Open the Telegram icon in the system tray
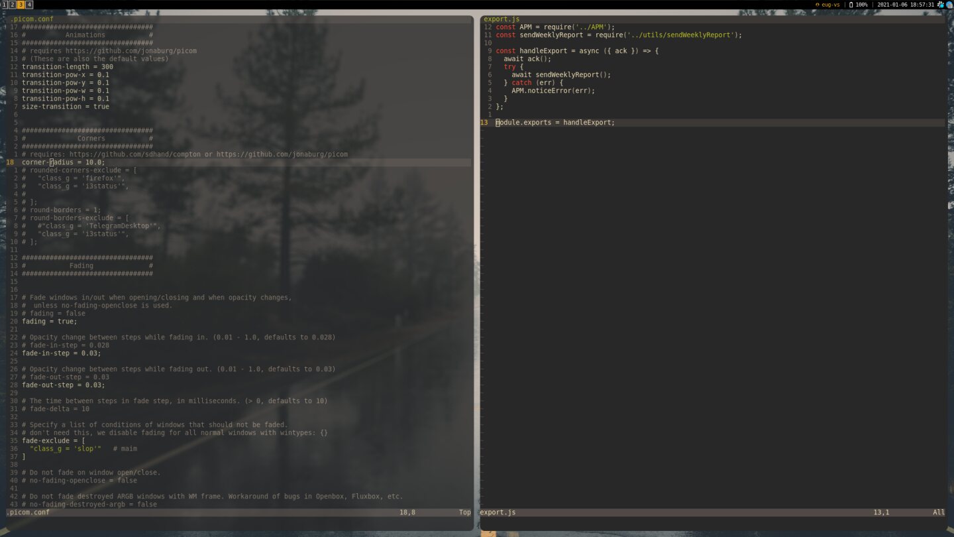Image resolution: width=954 pixels, height=537 pixels. tap(941, 5)
